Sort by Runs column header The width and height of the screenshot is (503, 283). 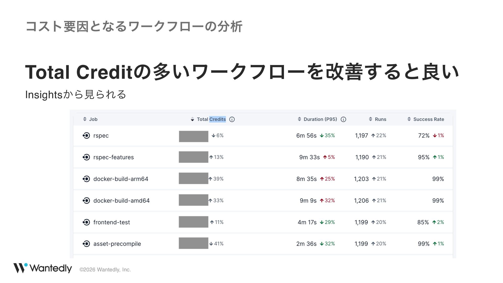click(378, 119)
